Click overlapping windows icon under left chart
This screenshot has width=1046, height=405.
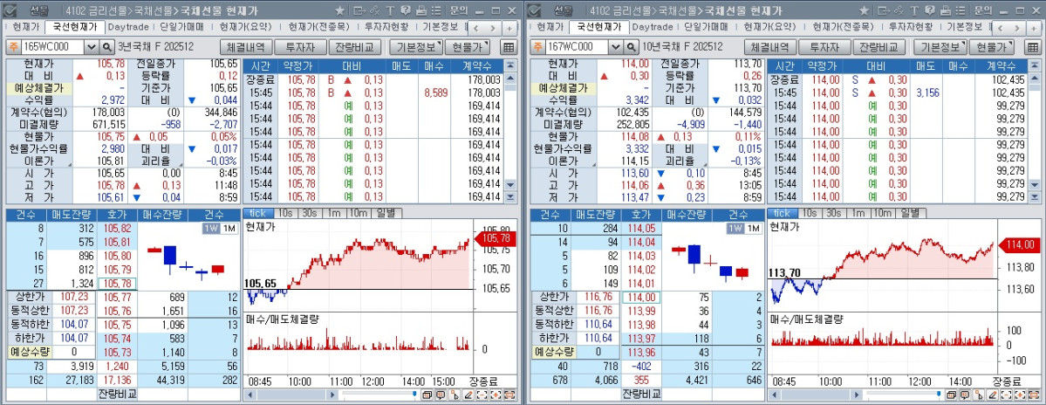[x=427, y=395]
